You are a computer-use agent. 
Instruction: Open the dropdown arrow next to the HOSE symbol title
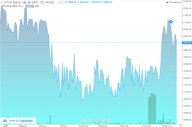56,2
